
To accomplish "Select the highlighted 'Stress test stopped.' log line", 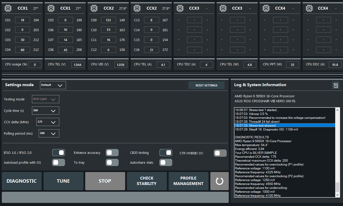I will 285,126.
